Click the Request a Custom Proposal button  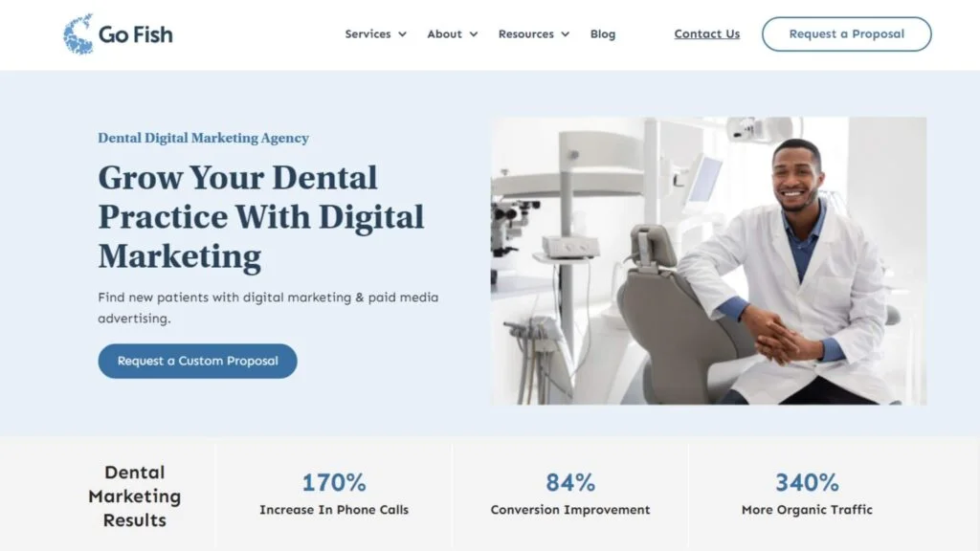pos(197,361)
